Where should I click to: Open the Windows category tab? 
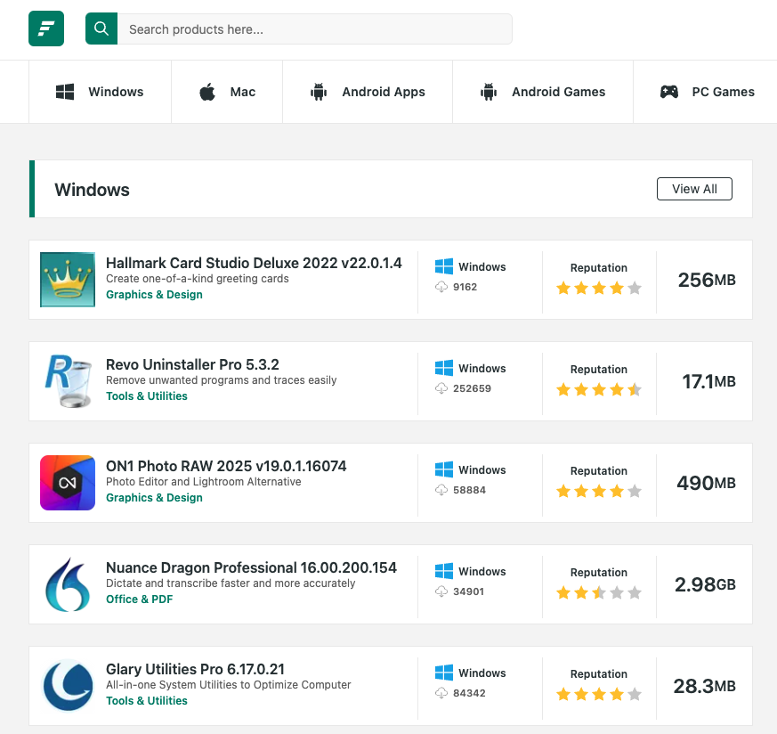[100, 92]
